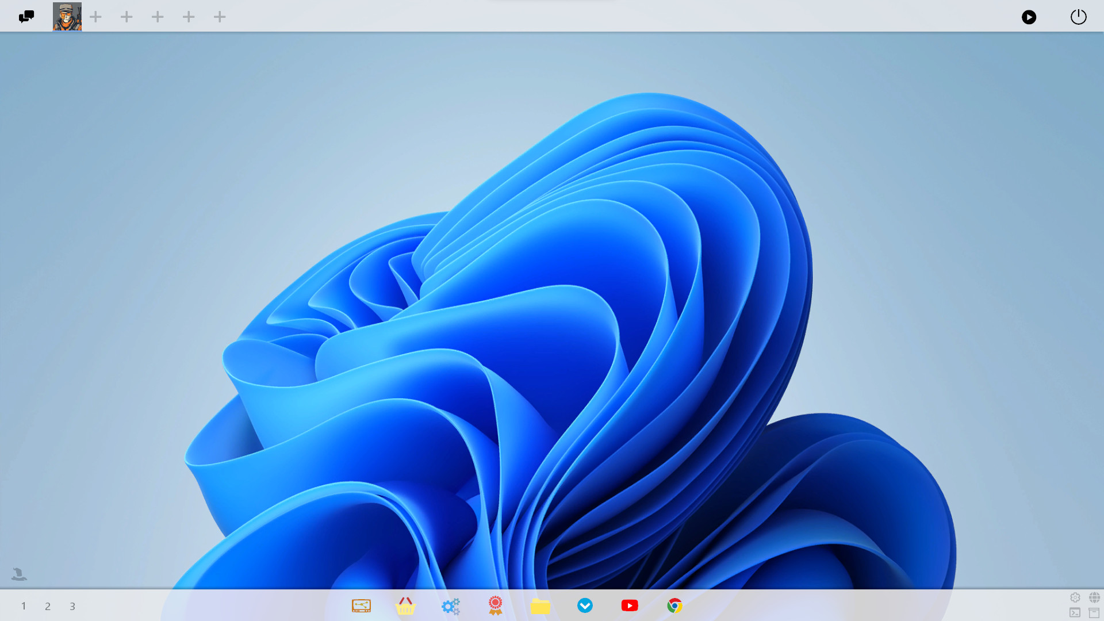Launch Google Chrome from the dock
The image size is (1104, 621).
tap(674, 605)
